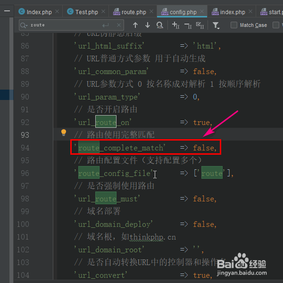
Task: Close the Test.php tab
Action: coord(103,11)
